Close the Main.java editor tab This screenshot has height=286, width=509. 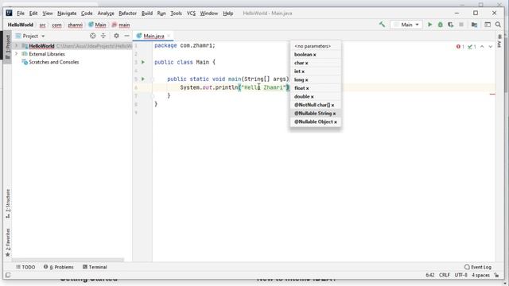169,36
